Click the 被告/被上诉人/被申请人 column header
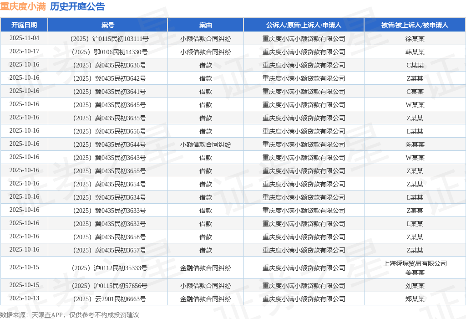 click(x=415, y=25)
